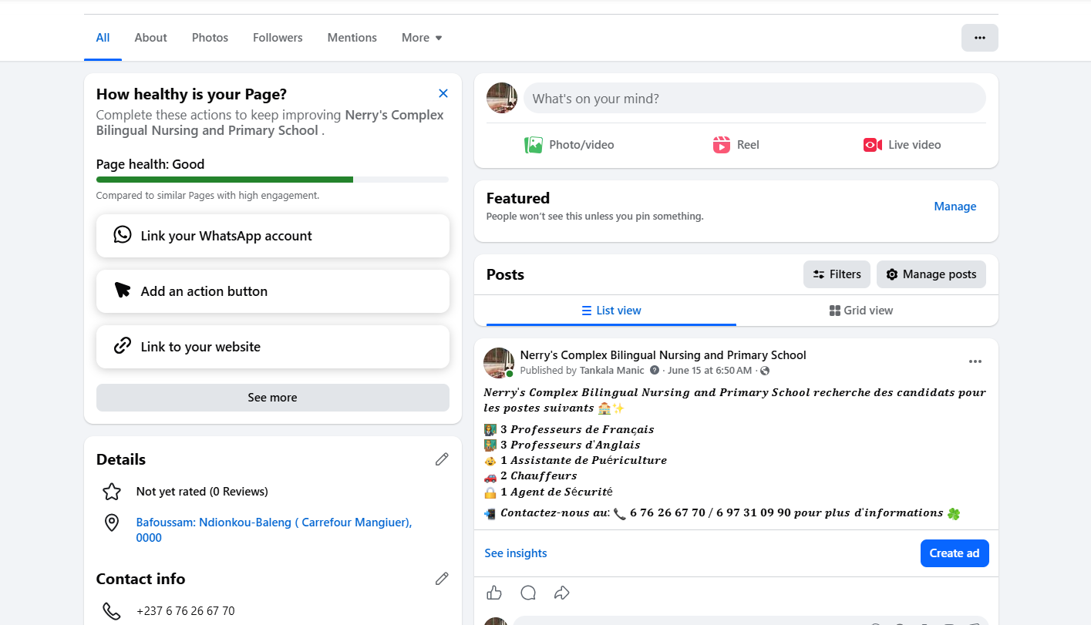Screen dimensions: 1091x625
Task: Click the Page health: Good label
Action: (x=150, y=164)
